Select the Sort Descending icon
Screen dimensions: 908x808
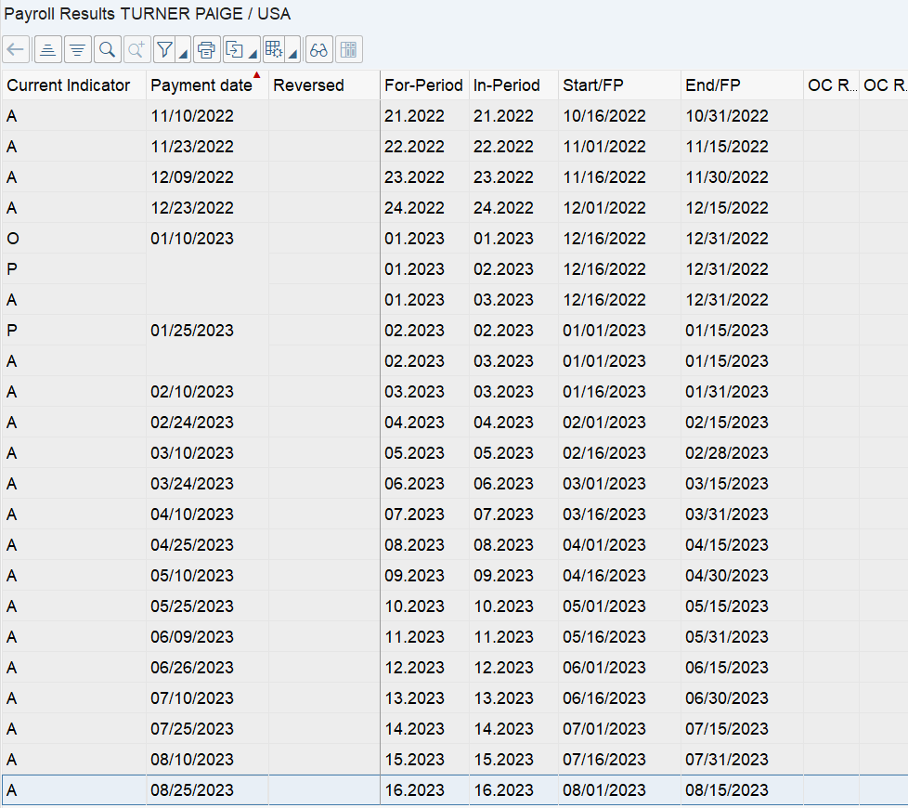click(x=77, y=49)
